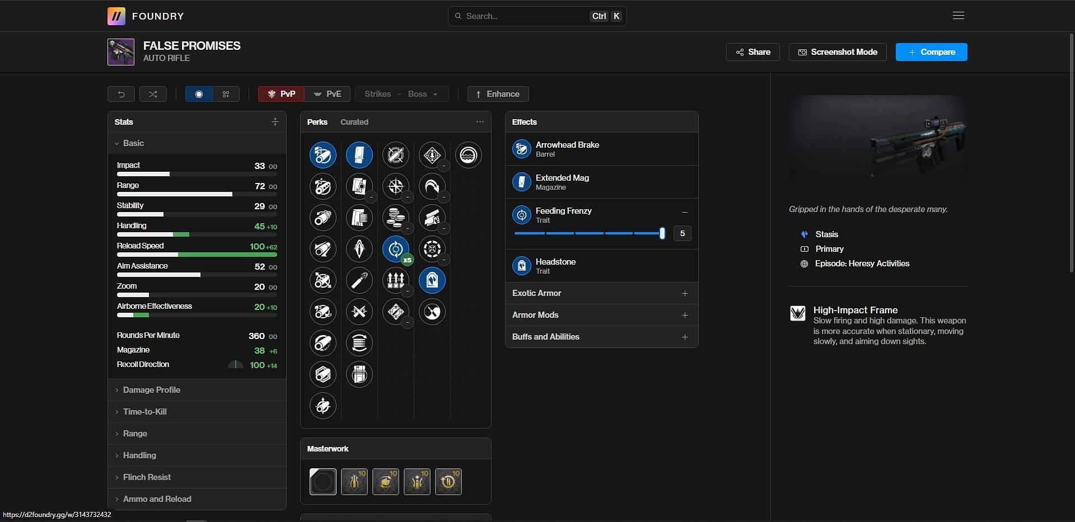Open the Strikes Boss dropdown

coord(401,94)
